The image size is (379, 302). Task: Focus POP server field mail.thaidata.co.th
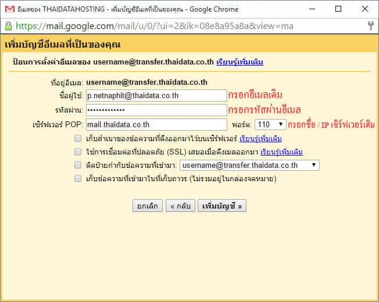(156, 124)
